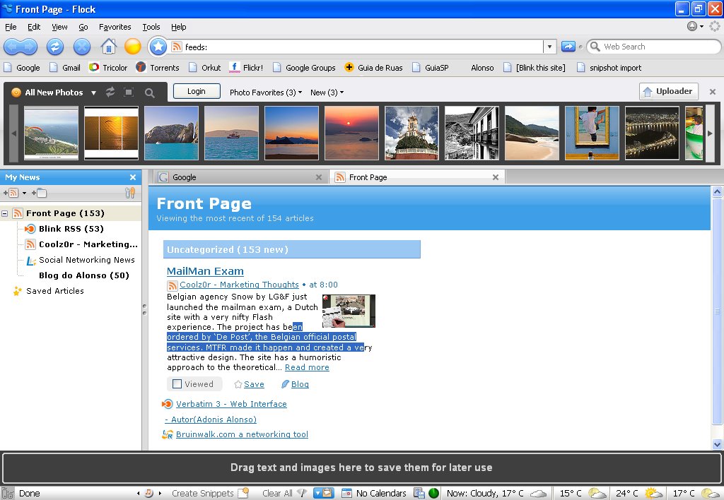Click the Saved Articles star icon
Image resolution: width=724 pixels, height=500 pixels.
coord(18,291)
